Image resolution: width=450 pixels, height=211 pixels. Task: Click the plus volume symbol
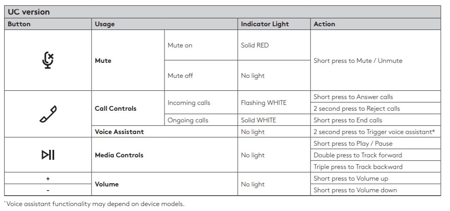(x=48, y=179)
